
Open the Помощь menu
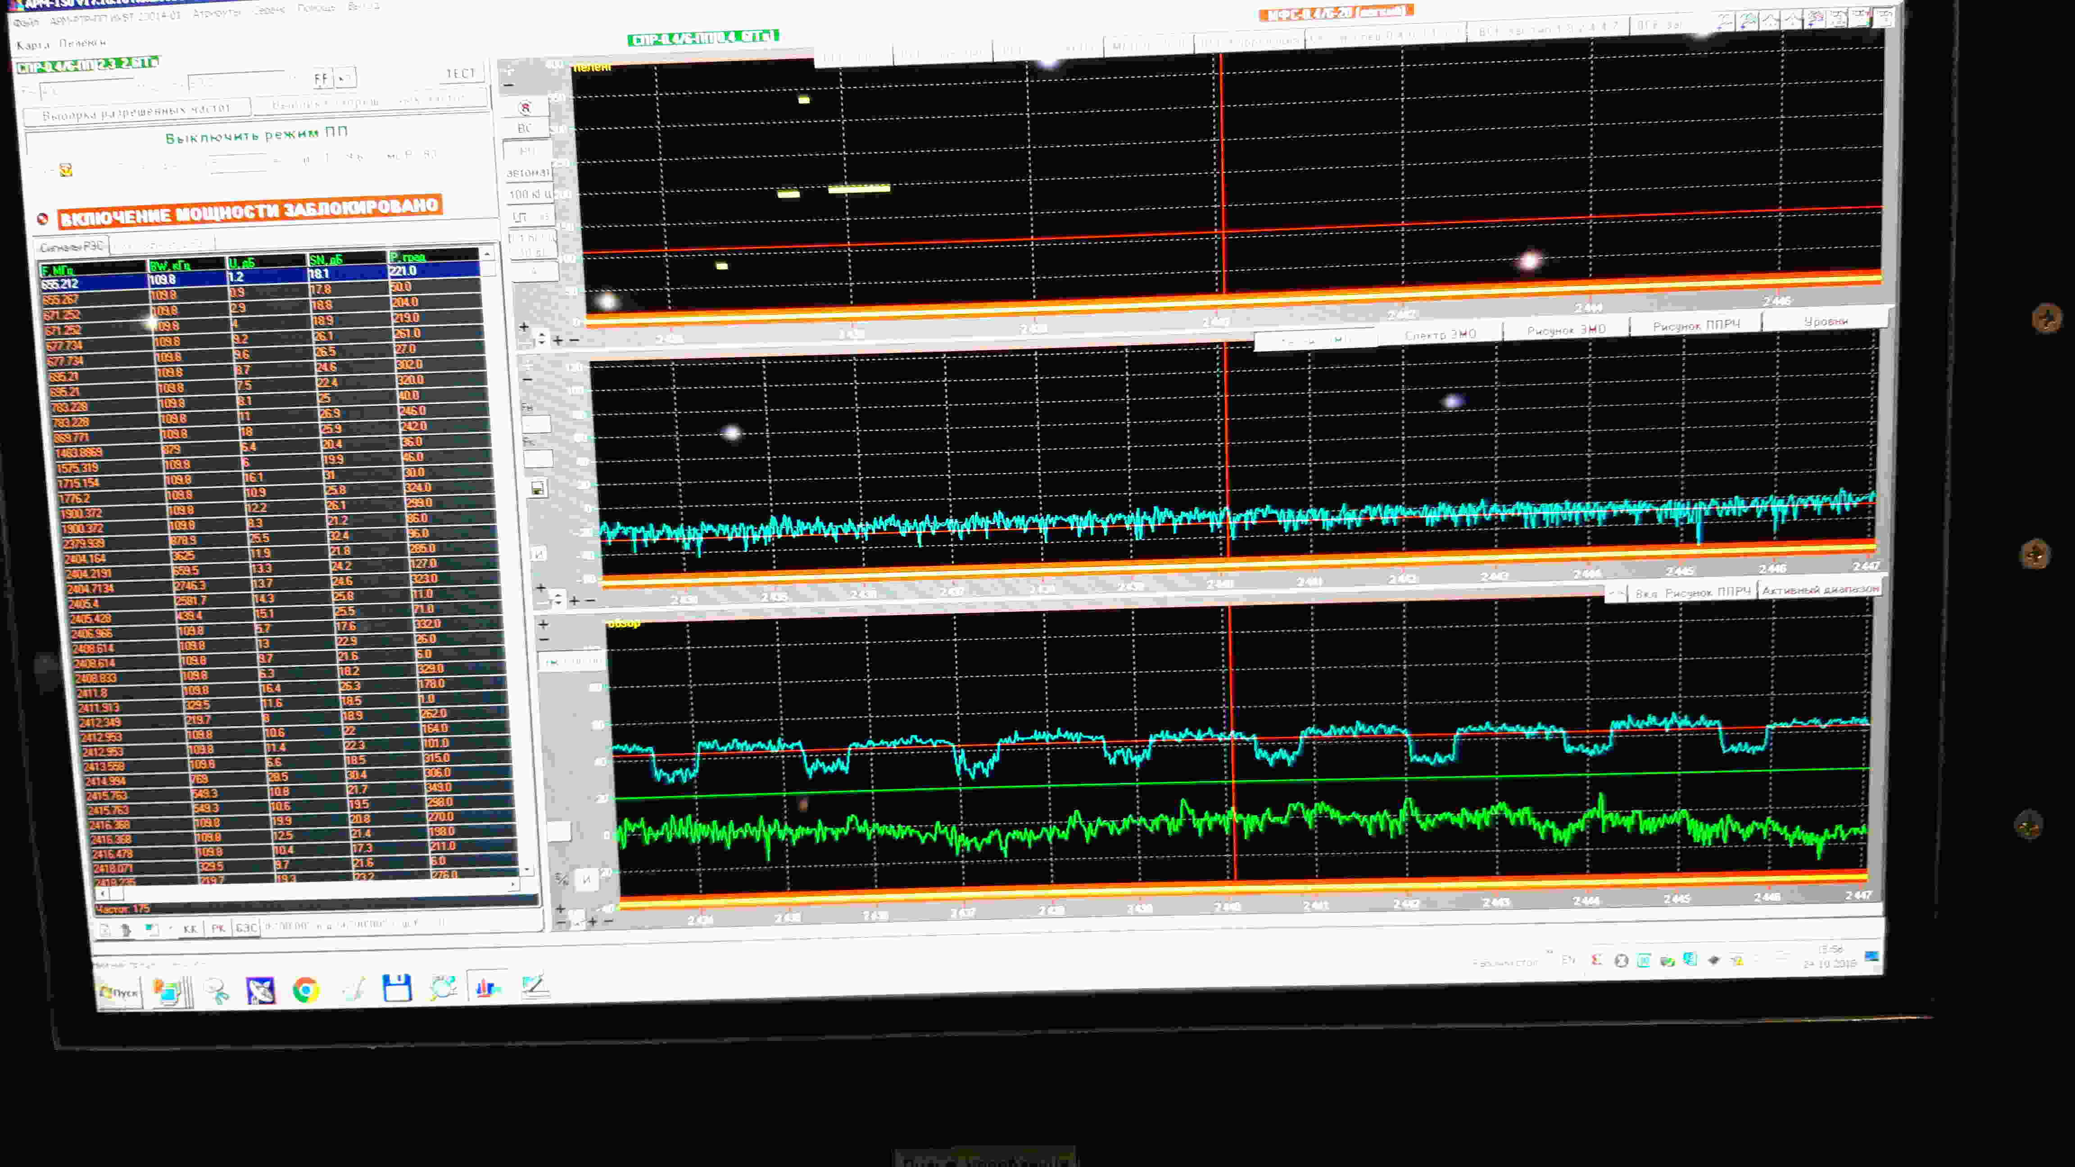316,8
